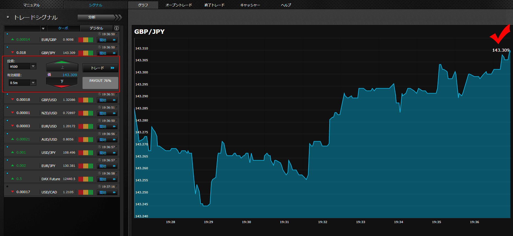The width and height of the screenshot is (513, 236).
Task: Click the red down arrow for USD/CAD
Action: coord(12,192)
